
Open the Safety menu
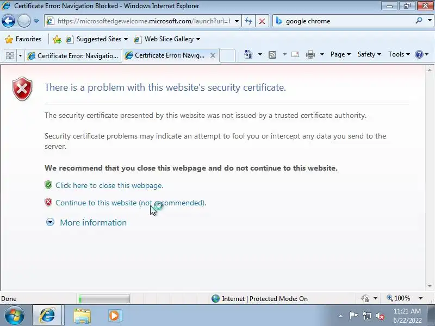pyautogui.click(x=369, y=54)
